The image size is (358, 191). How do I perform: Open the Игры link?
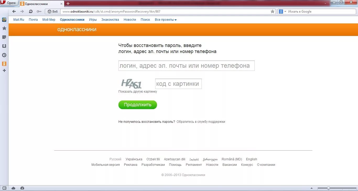[x=93, y=20]
